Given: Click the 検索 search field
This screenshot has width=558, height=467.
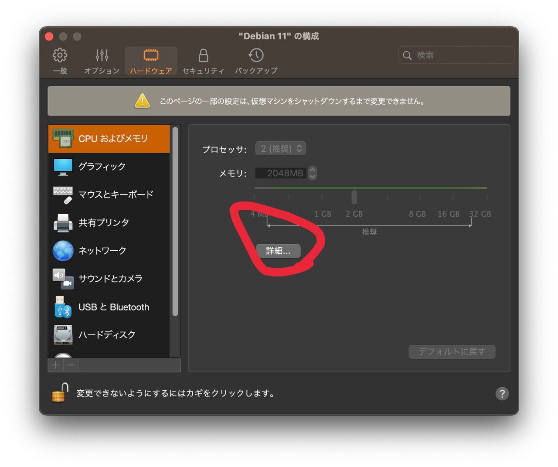Looking at the screenshot, I should [x=456, y=55].
